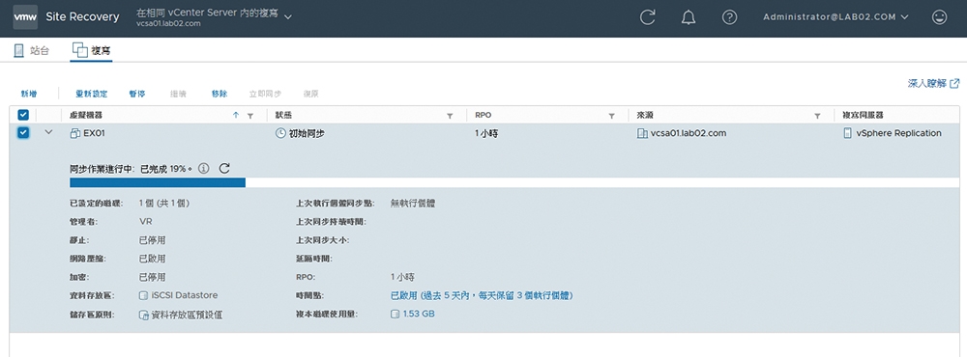Viewport: 967px width, 357px height.
Task: Click the Site Recovery title
Action: (82, 16)
